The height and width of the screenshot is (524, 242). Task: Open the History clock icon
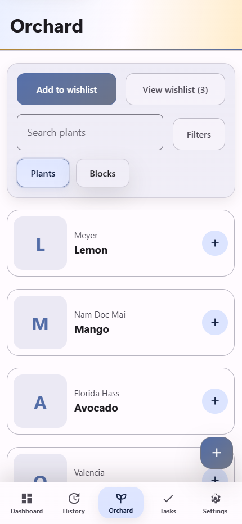click(74, 498)
